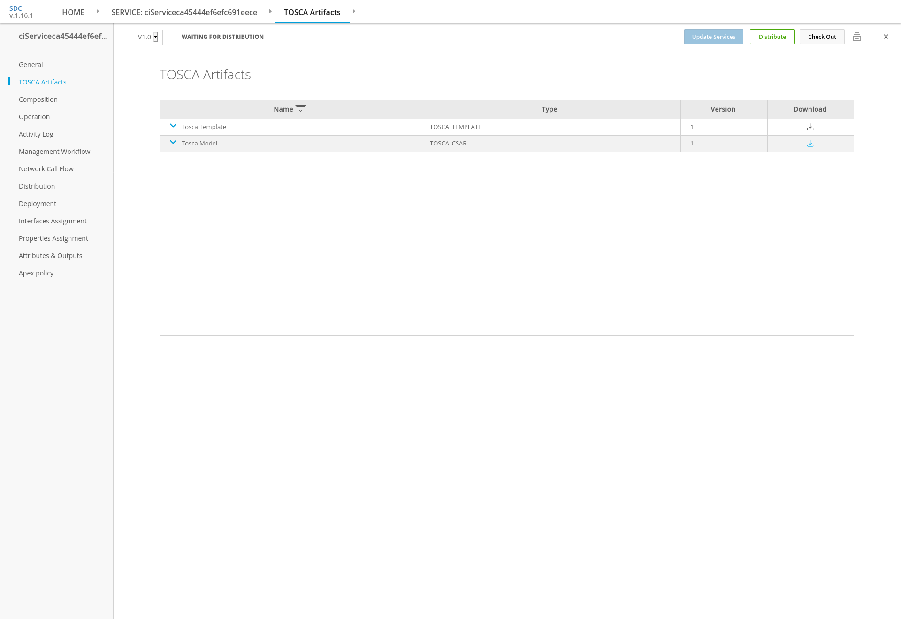Click the breadcrumb arrow after TOSCA Artifacts
Viewport: 901px width, 619px height.
click(354, 11)
